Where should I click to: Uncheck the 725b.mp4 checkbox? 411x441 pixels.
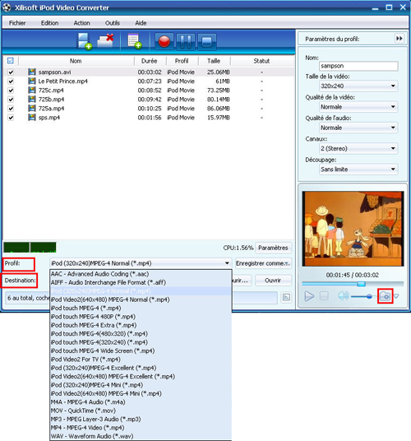click(11, 100)
